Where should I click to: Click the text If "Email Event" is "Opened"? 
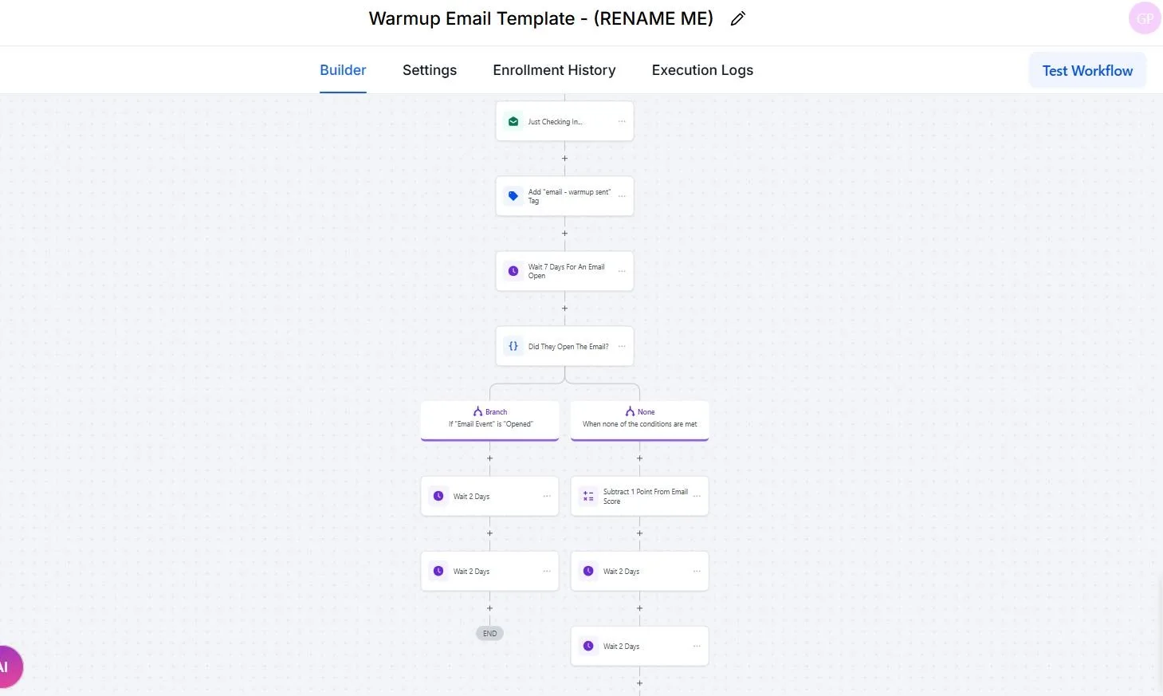[x=490, y=424]
